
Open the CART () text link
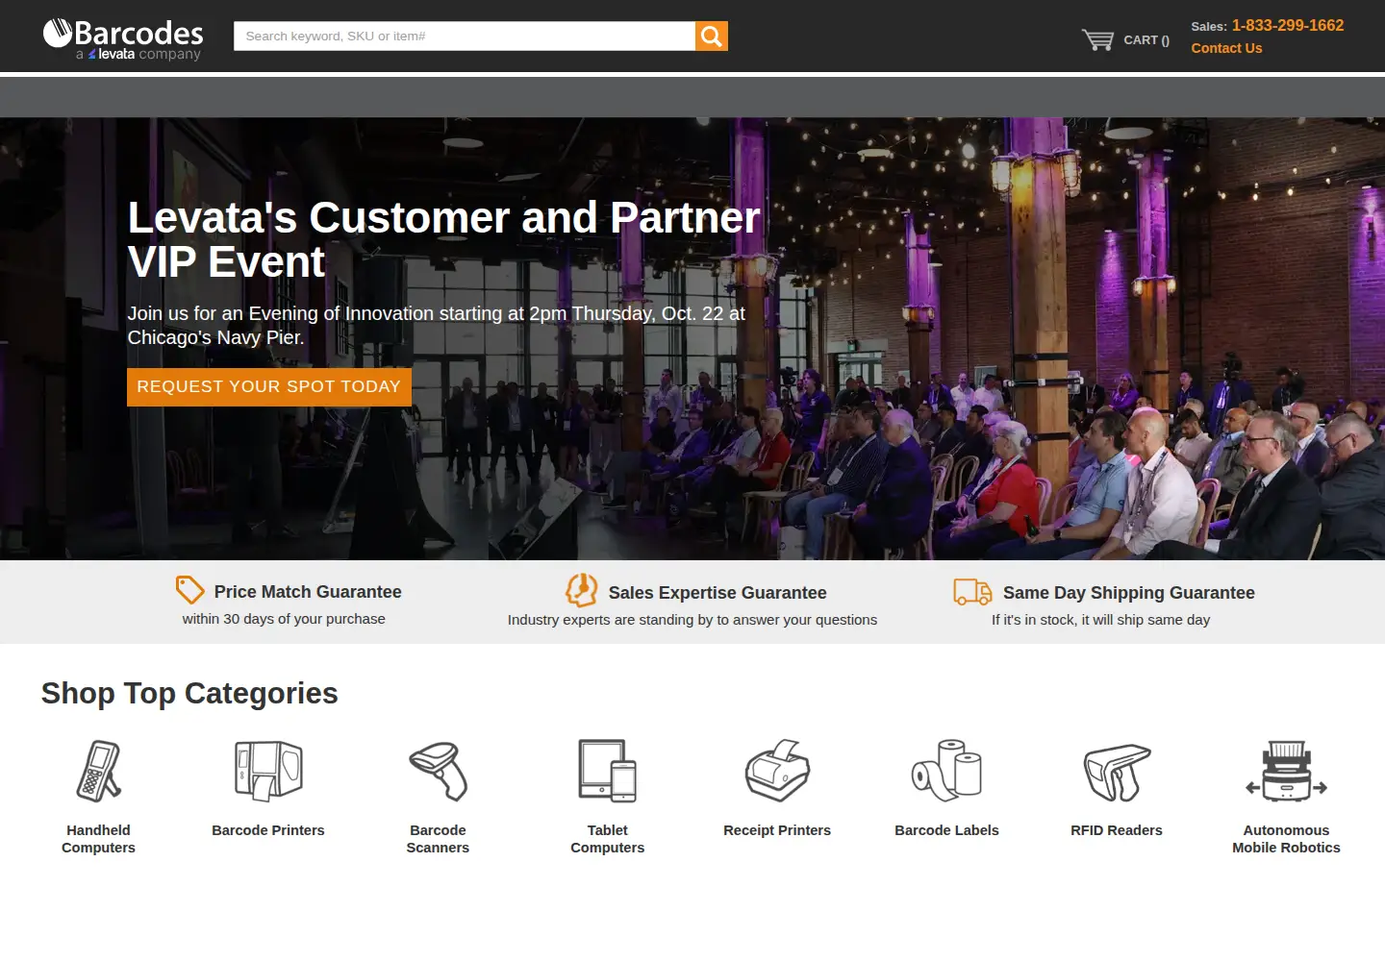[x=1146, y=40]
